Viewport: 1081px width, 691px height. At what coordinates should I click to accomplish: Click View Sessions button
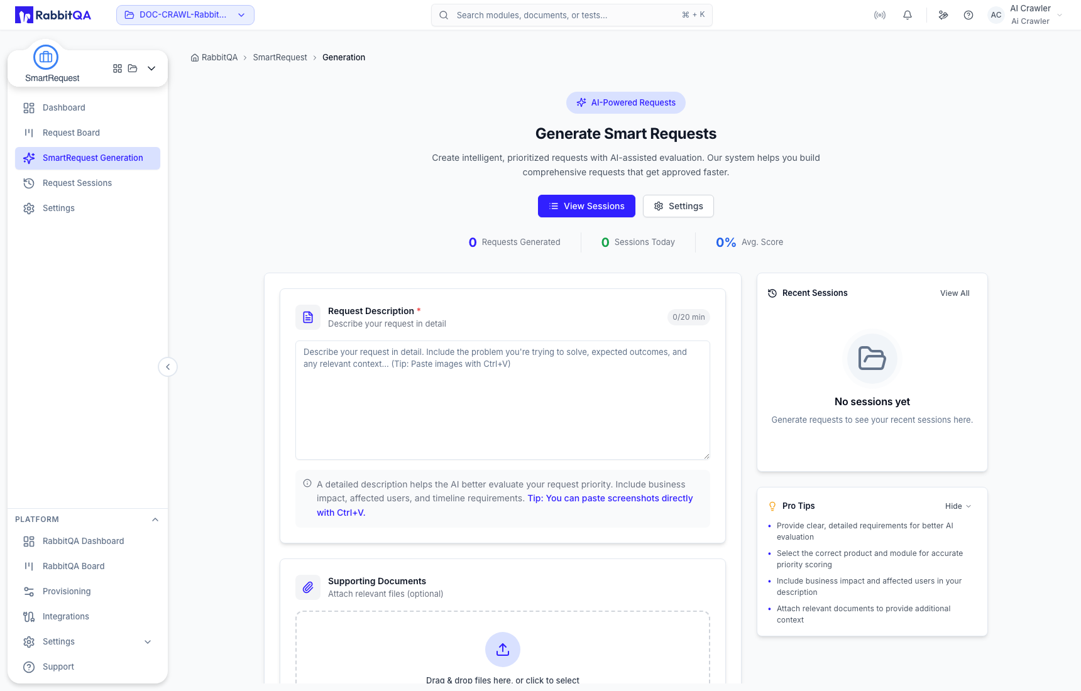[586, 206]
